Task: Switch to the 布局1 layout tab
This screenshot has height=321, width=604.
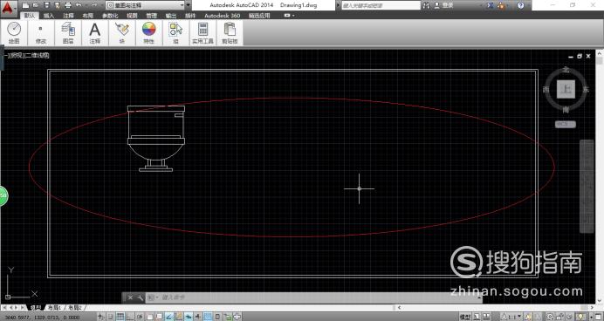Action: (x=55, y=308)
